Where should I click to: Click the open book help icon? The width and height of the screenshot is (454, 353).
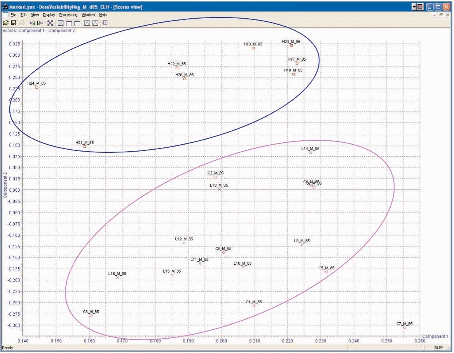105,23
